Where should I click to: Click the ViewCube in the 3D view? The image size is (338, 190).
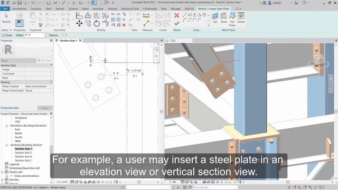click(318, 60)
